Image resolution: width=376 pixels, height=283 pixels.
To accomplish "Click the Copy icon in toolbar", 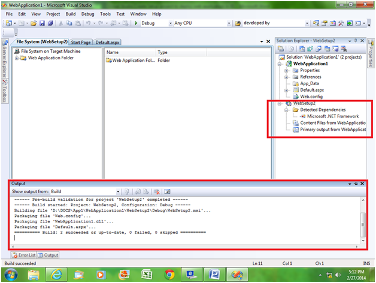I will click(x=69, y=23).
